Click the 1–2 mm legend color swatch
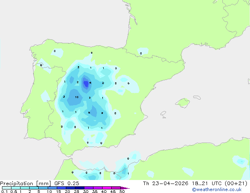The image size is (250, 193). pyautogui.click(x=25, y=188)
